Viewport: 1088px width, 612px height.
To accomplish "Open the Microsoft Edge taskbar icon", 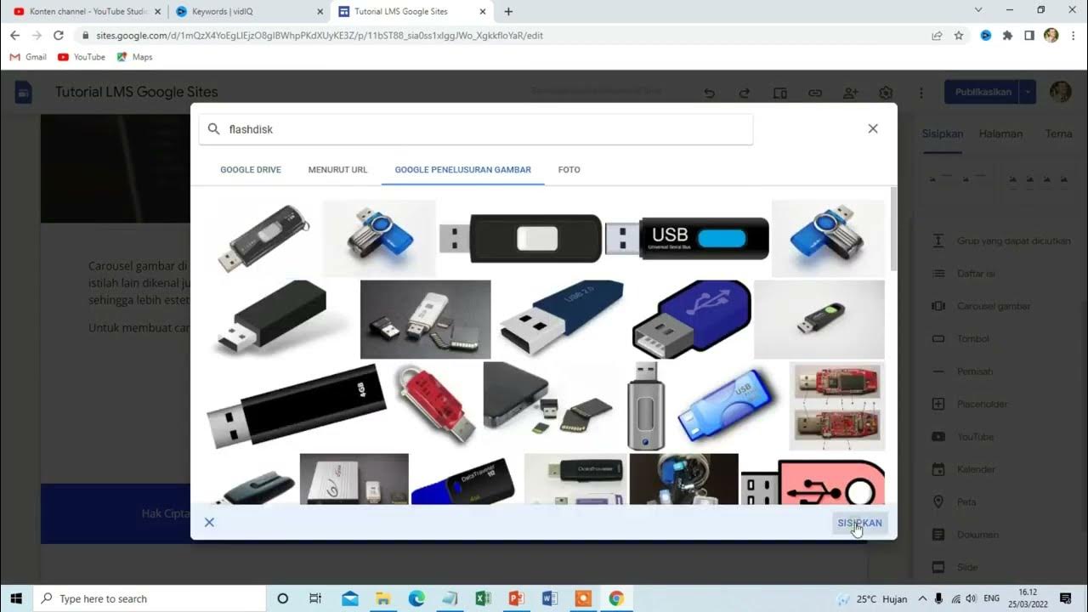I will click(x=416, y=598).
